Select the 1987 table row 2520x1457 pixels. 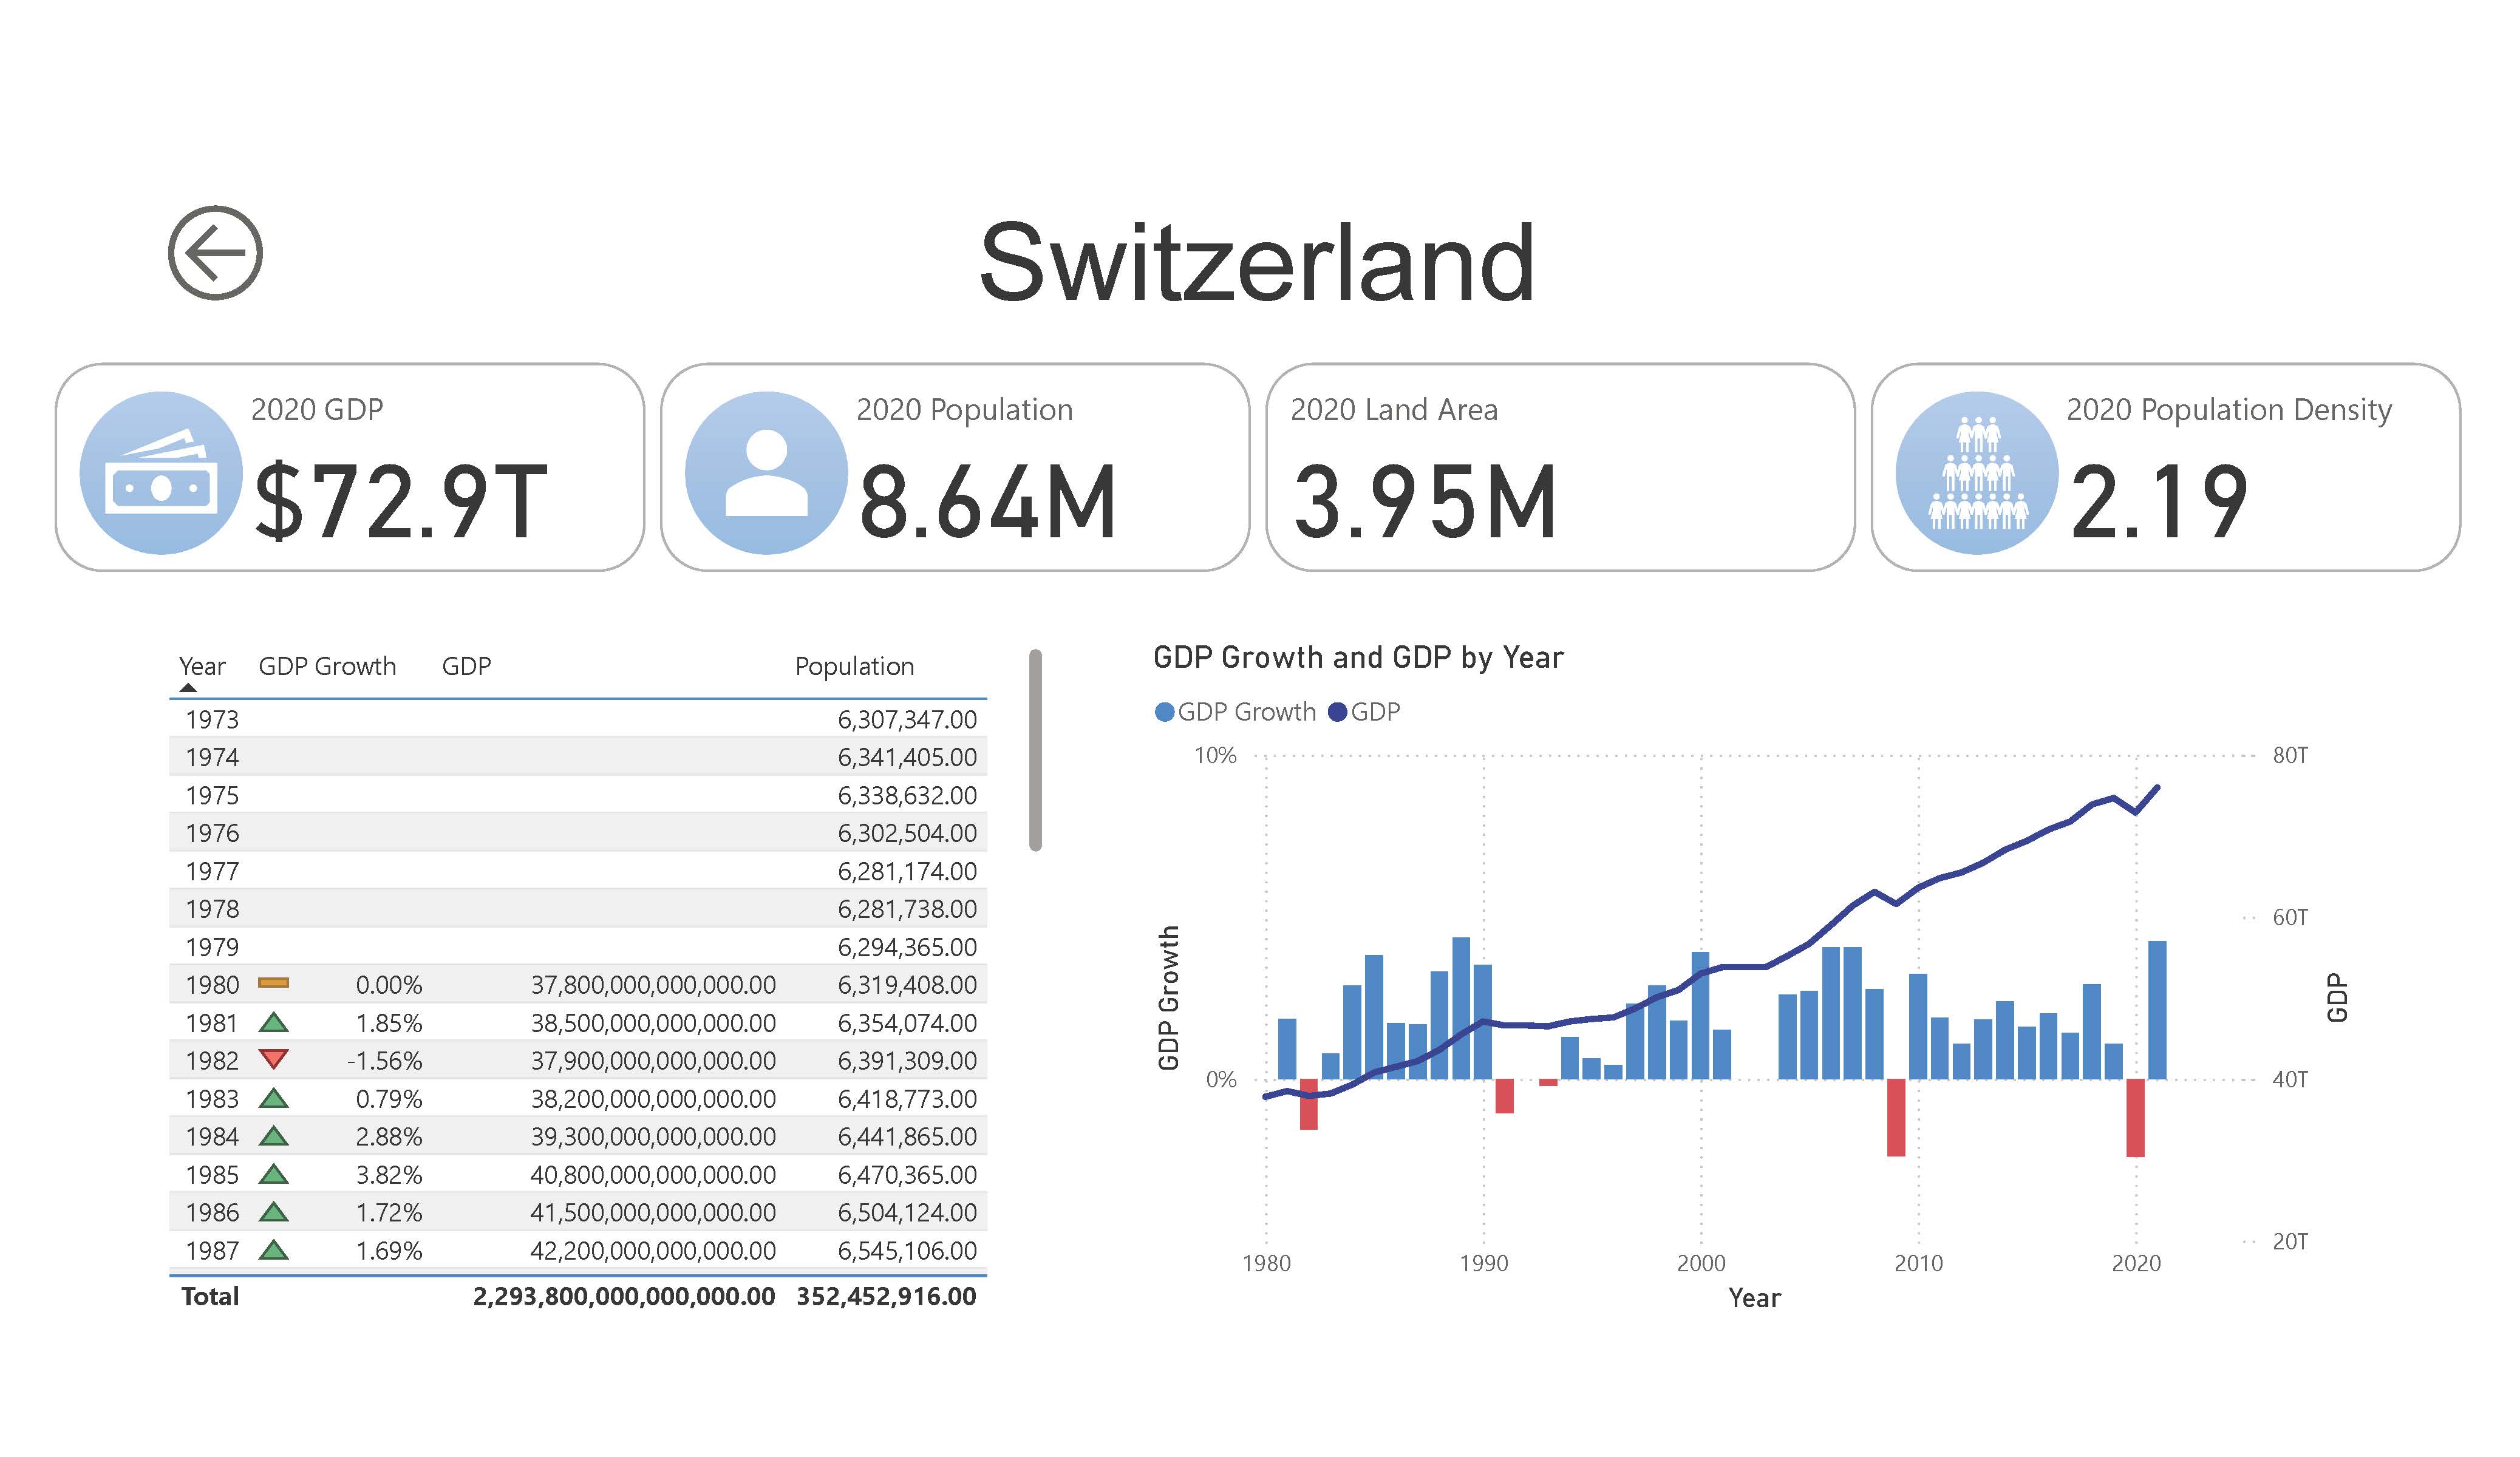point(578,1250)
